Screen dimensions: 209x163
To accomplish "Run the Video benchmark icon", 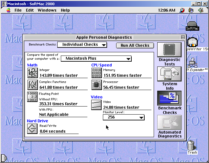I will click(96, 105).
